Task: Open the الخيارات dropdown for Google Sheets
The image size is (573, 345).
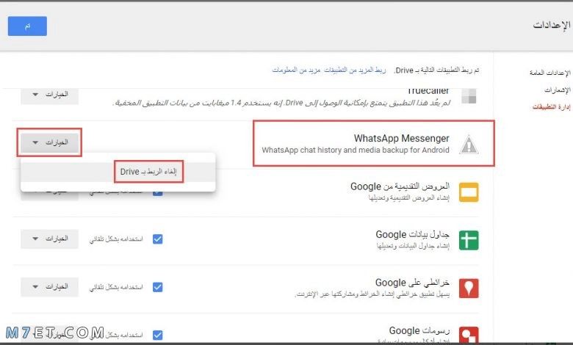Action: [50, 239]
